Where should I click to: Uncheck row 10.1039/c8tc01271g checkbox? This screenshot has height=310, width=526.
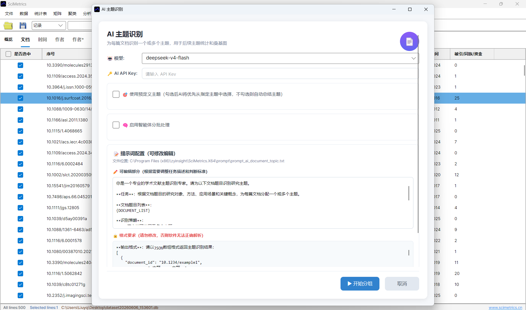click(x=20, y=285)
